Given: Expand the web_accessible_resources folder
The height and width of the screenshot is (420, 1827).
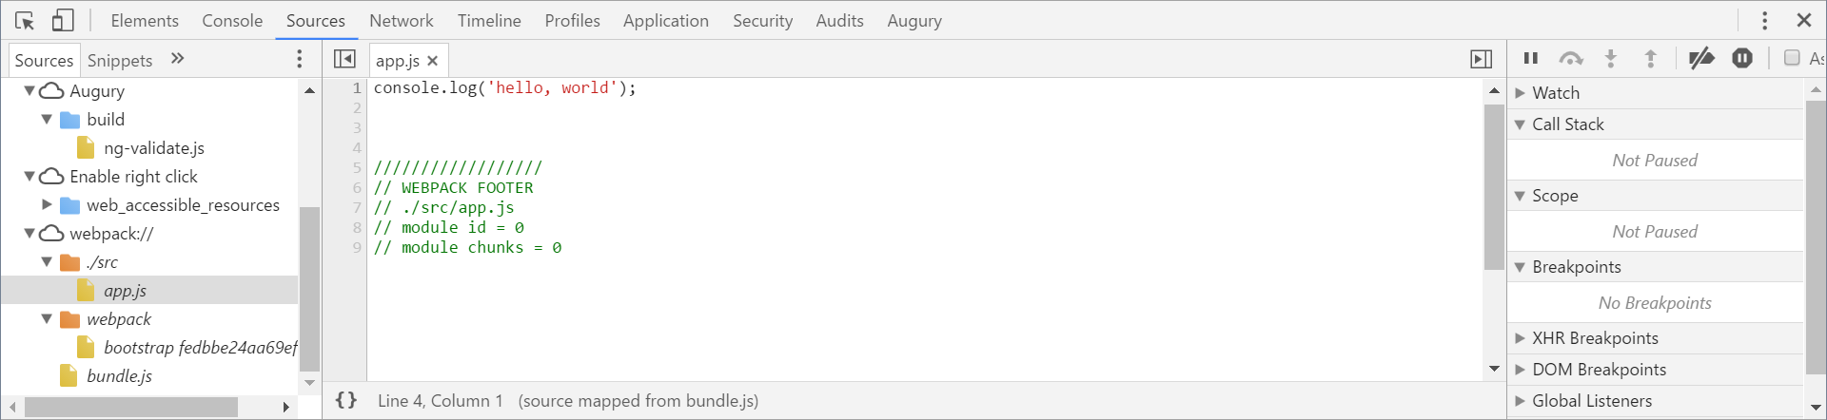Looking at the screenshot, I should (47, 204).
